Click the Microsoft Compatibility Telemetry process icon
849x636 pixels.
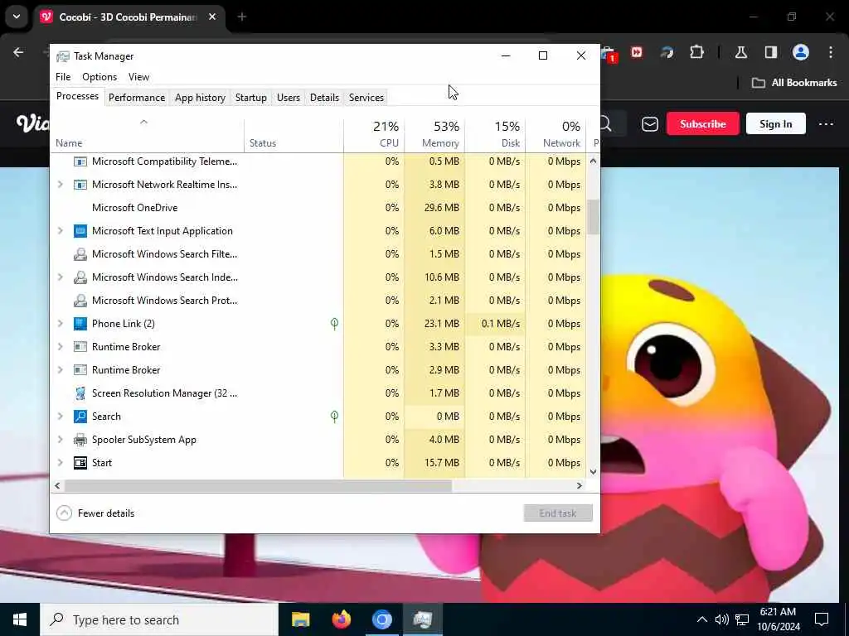click(x=80, y=161)
